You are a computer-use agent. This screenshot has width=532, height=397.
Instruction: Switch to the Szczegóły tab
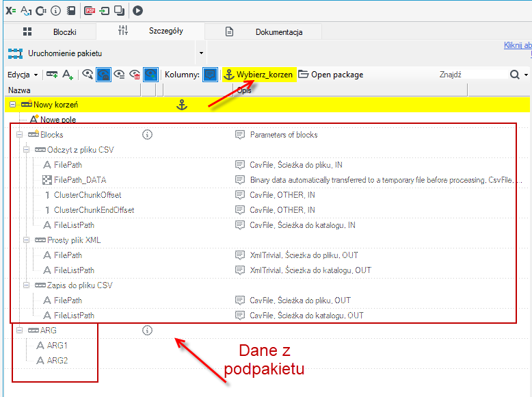pyautogui.click(x=150, y=31)
